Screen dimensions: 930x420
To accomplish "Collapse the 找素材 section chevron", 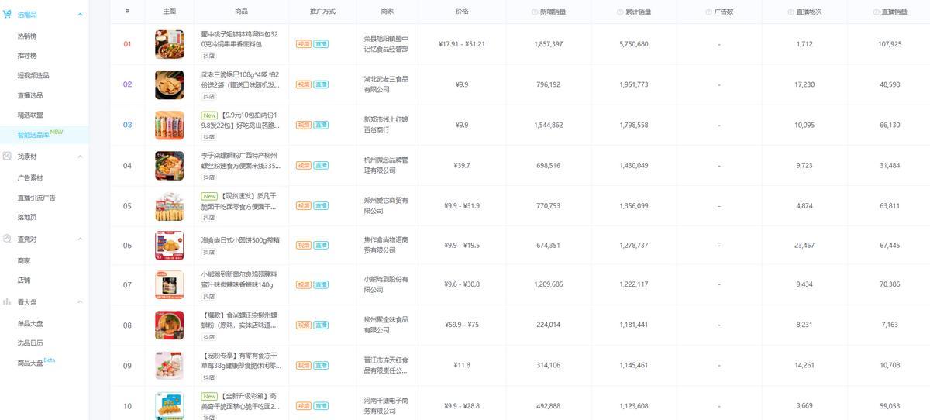I will pos(79,157).
